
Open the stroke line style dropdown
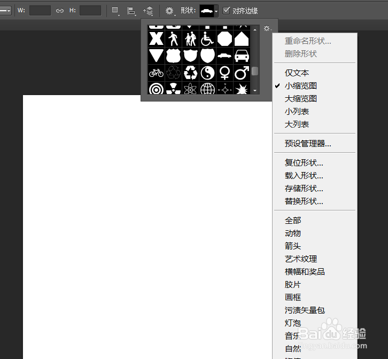[x=5, y=11]
